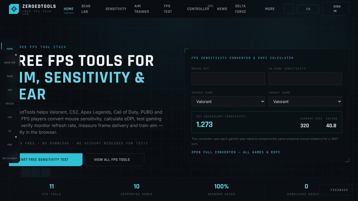Screen dimensions: 358x201
Task: Open Aim Trainer from top navigation
Action: click(x=142, y=9)
